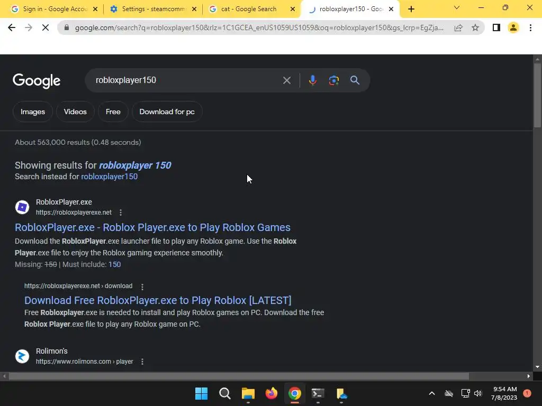Click the Chrome taskbar icon
The height and width of the screenshot is (406, 542).
coord(294,393)
